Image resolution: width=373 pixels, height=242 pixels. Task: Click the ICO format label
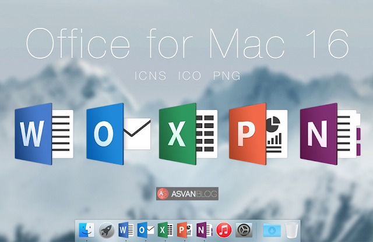tap(189, 76)
